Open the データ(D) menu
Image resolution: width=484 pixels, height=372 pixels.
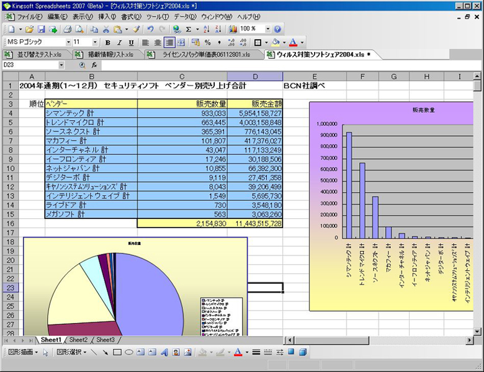(x=185, y=17)
